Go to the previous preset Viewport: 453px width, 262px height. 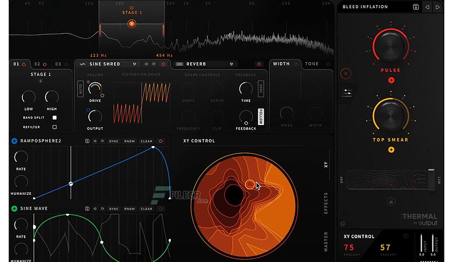tap(428, 7)
